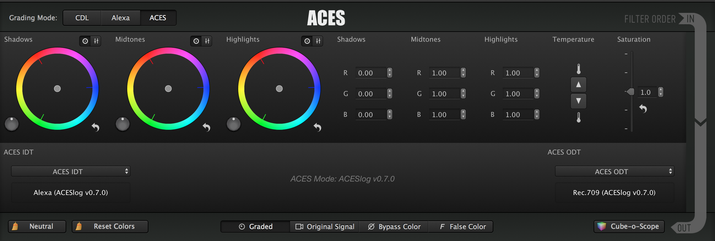Turn on False Color display

[463, 227]
